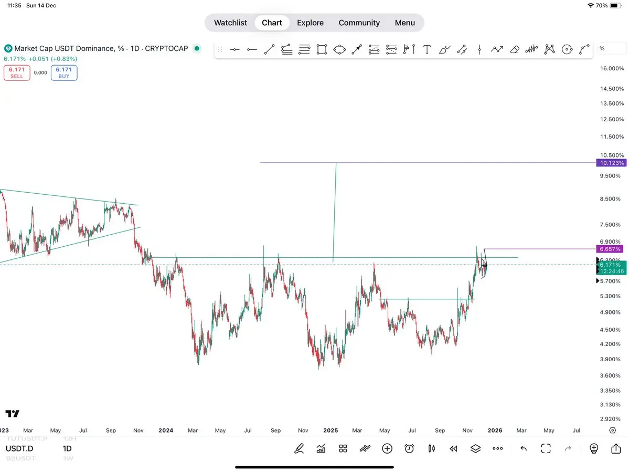629x472 pixels.
Task: Select the rectangle shape tool
Action: click(x=322, y=49)
